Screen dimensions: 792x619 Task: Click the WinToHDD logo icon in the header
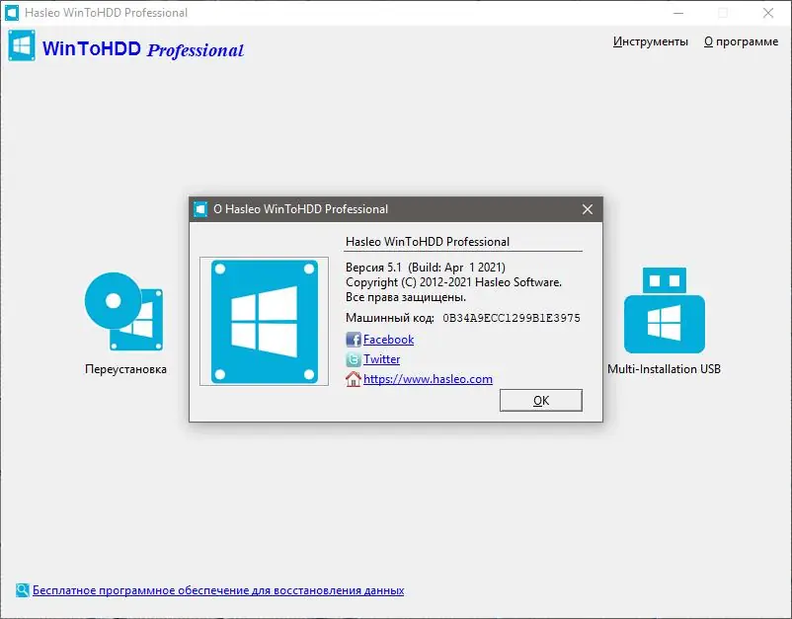click(21, 45)
